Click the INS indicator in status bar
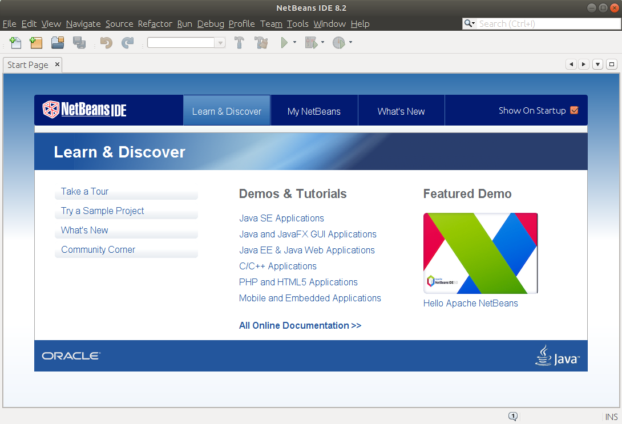 tap(611, 417)
